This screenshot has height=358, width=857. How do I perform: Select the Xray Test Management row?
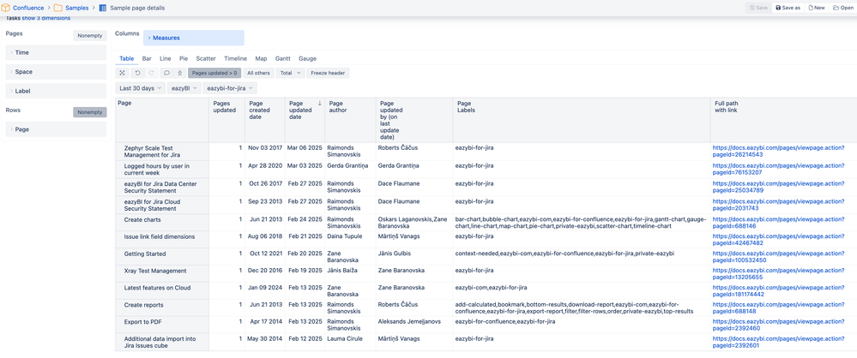[x=162, y=273]
